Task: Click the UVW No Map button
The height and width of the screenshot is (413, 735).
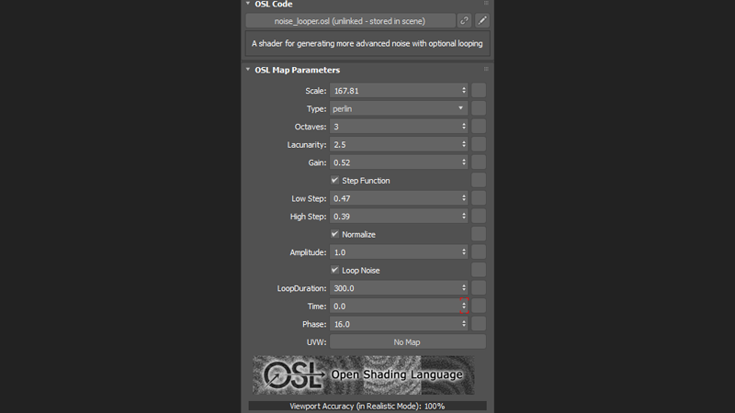Action: click(407, 341)
